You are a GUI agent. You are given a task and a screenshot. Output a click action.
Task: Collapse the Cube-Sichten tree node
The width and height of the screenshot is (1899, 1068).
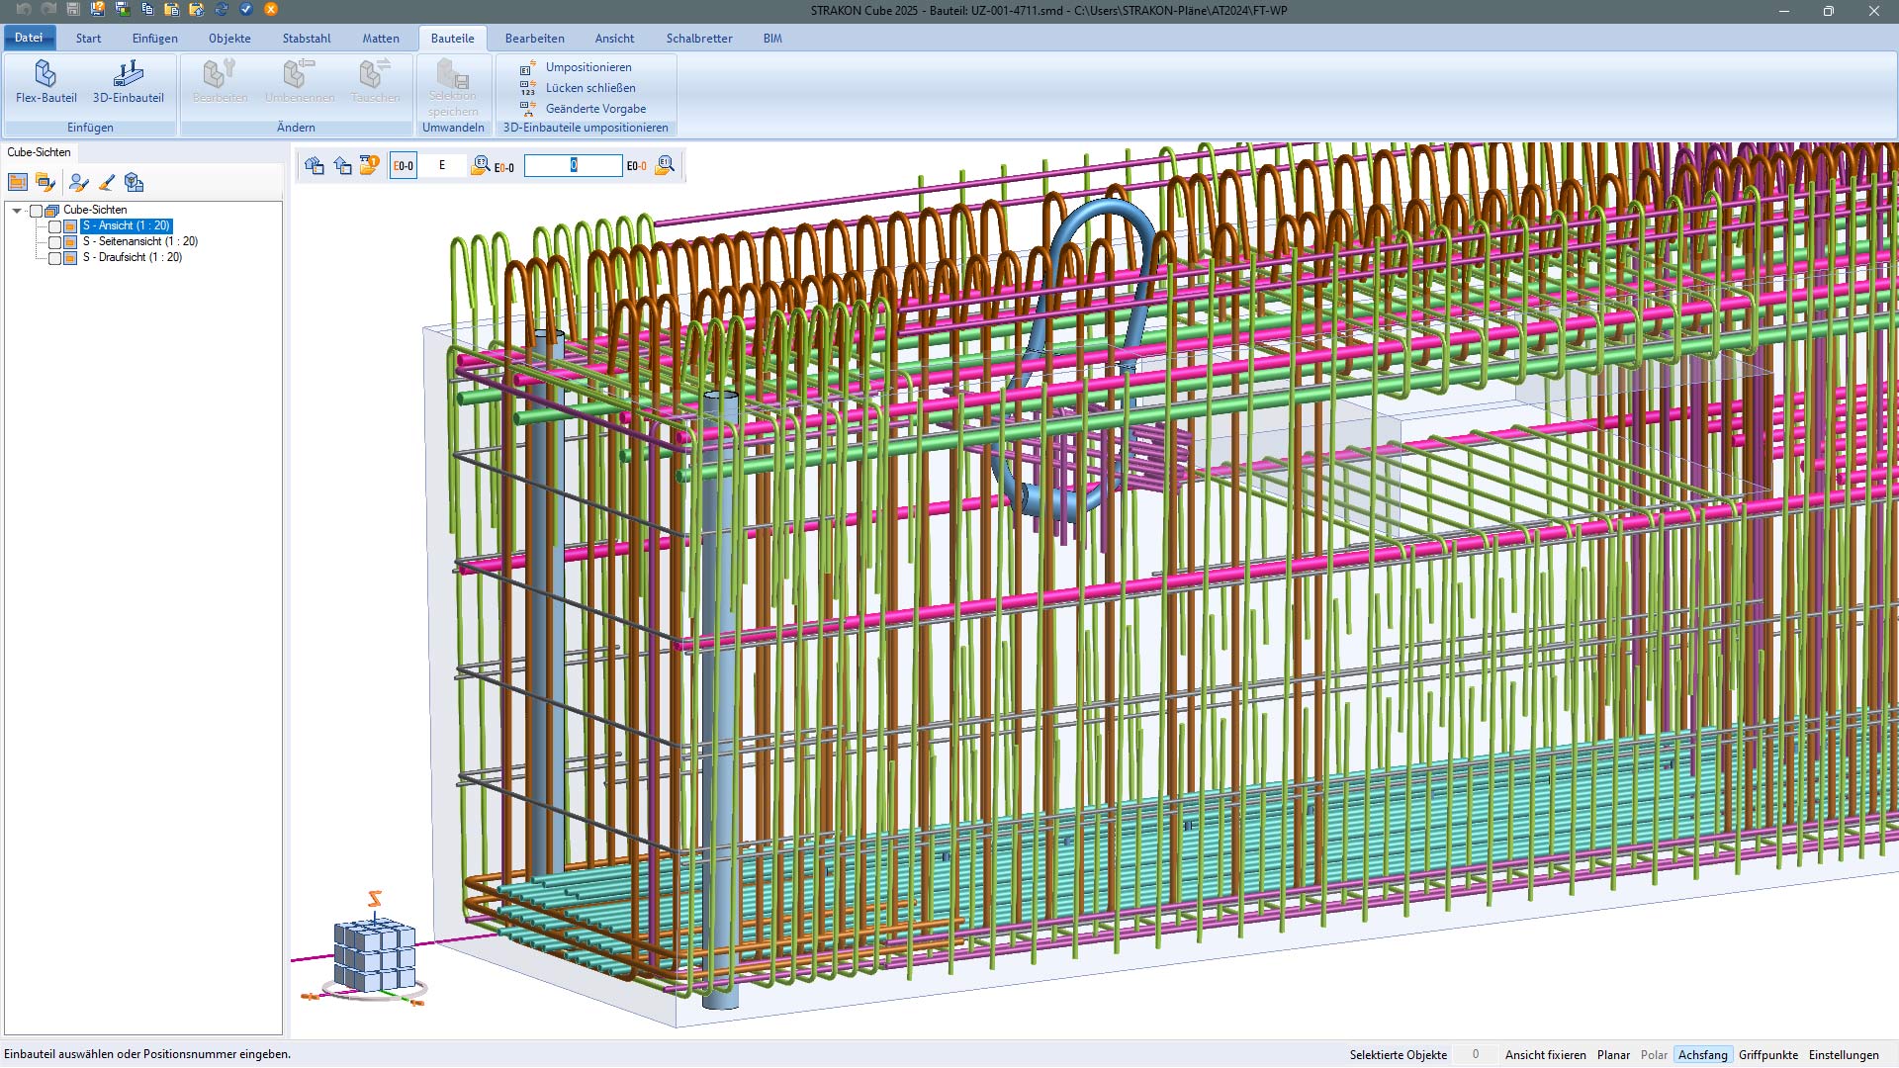pyautogui.click(x=17, y=211)
